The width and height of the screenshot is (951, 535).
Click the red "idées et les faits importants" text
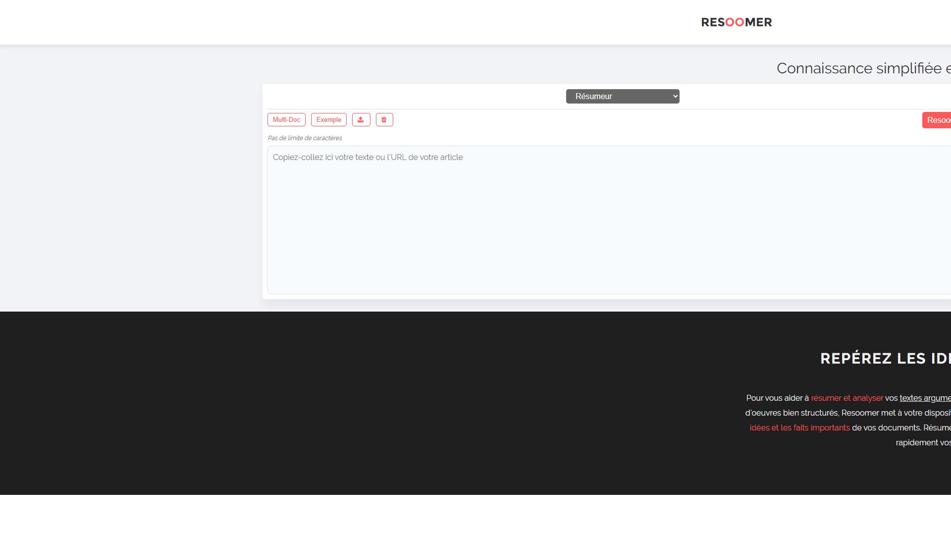point(800,428)
